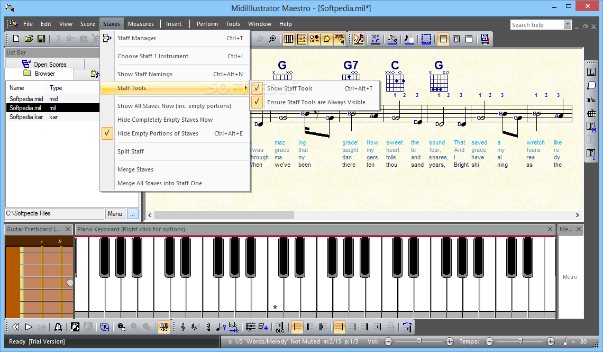Click the BPM toolbar icon
The height and width of the screenshot is (352, 603).
click(314, 39)
